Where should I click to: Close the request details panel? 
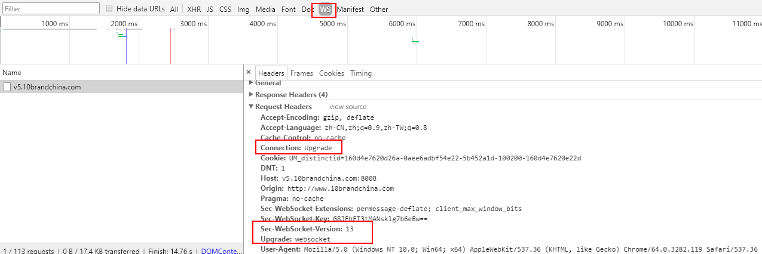tap(249, 73)
